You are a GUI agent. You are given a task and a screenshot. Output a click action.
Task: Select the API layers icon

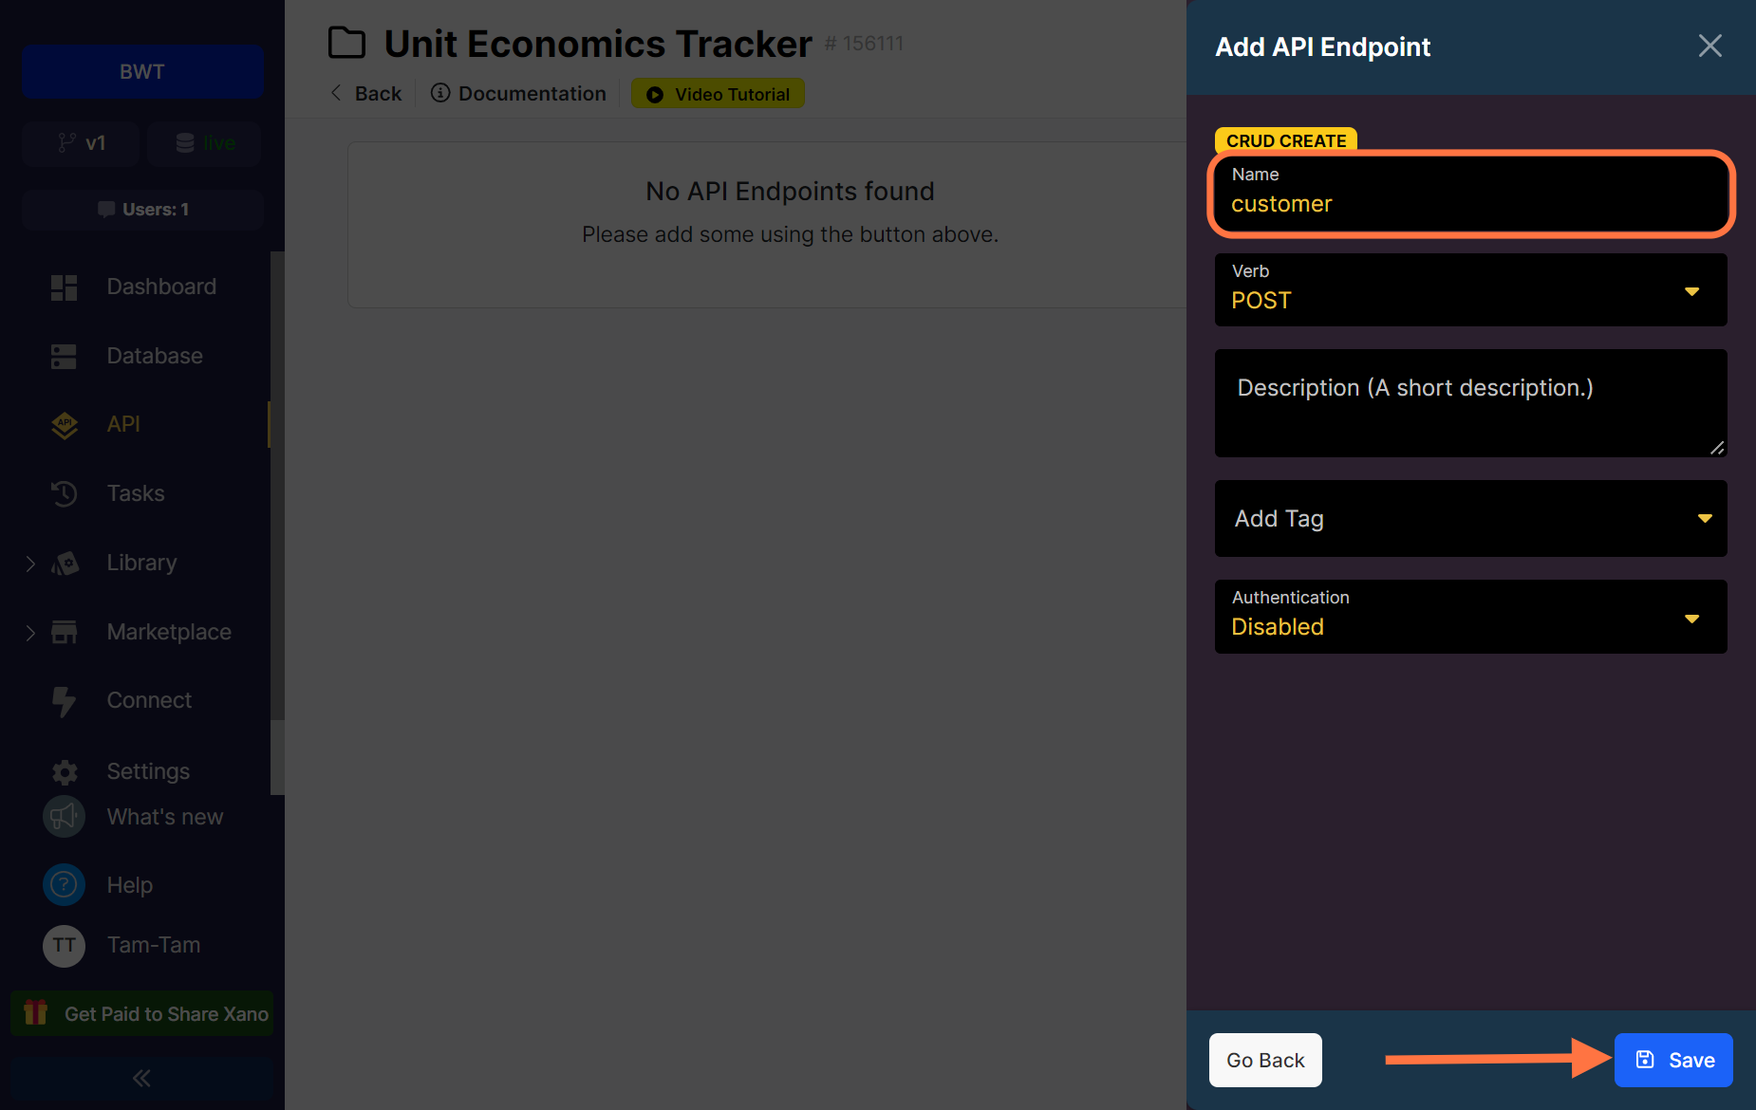[64, 425]
